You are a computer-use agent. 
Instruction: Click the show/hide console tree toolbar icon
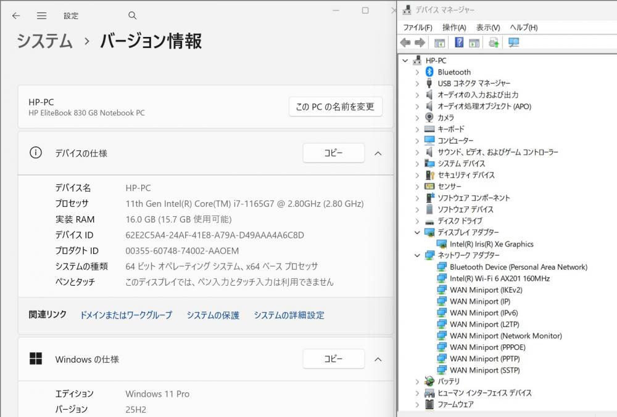tap(439, 43)
